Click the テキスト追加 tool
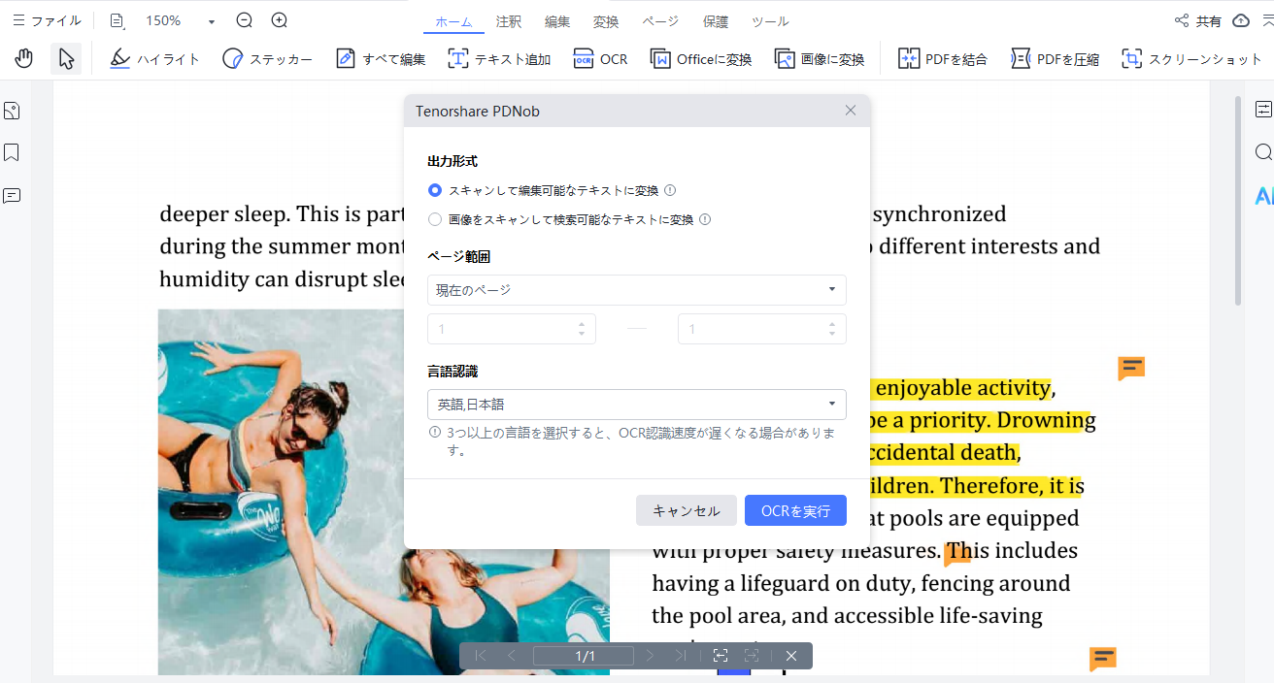 pyautogui.click(x=499, y=58)
